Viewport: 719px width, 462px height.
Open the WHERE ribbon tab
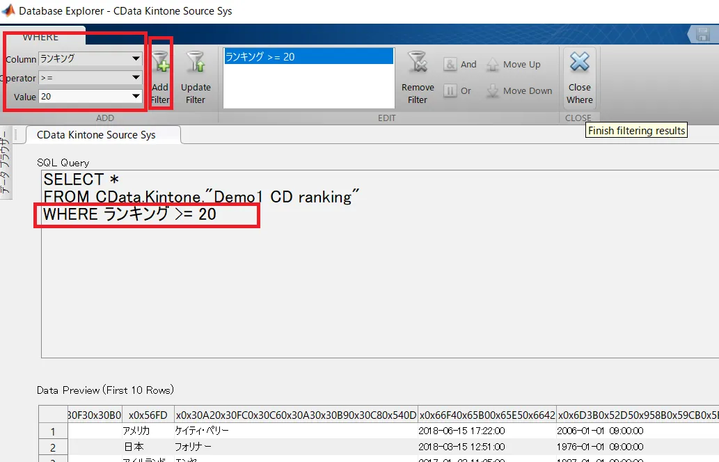[40, 37]
